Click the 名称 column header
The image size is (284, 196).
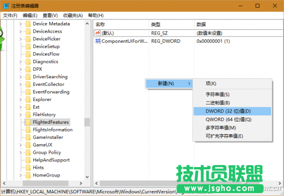(x=121, y=24)
